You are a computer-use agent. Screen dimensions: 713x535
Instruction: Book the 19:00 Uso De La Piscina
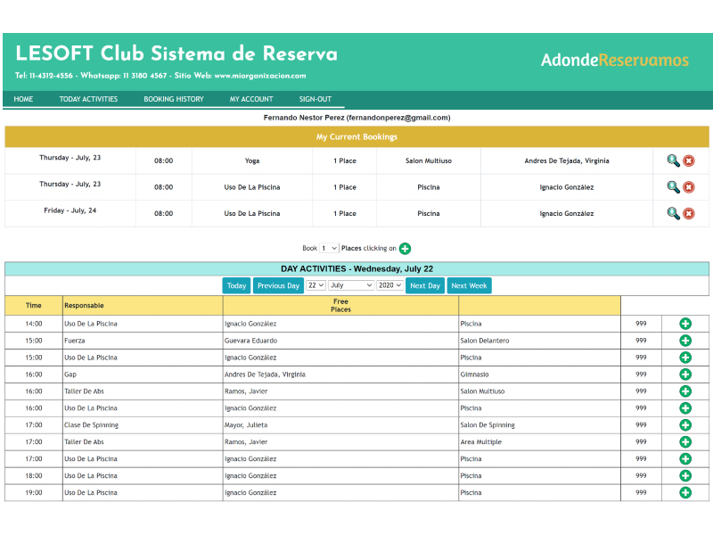click(x=685, y=492)
